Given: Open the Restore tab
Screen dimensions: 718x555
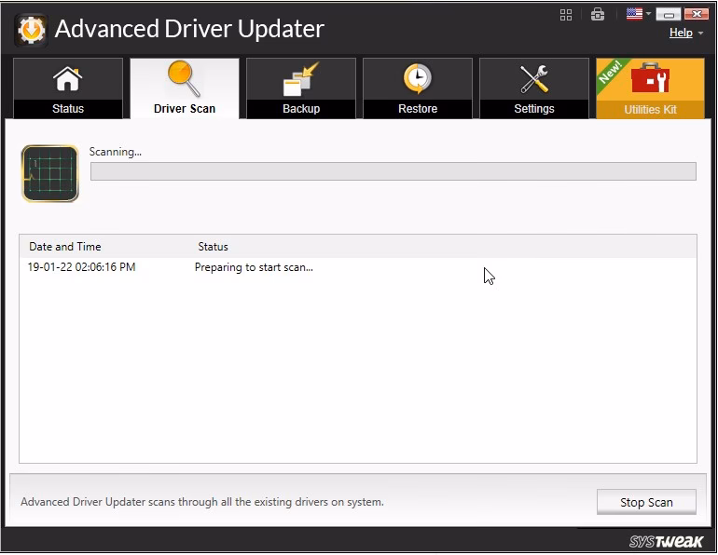Looking at the screenshot, I should point(418,88).
